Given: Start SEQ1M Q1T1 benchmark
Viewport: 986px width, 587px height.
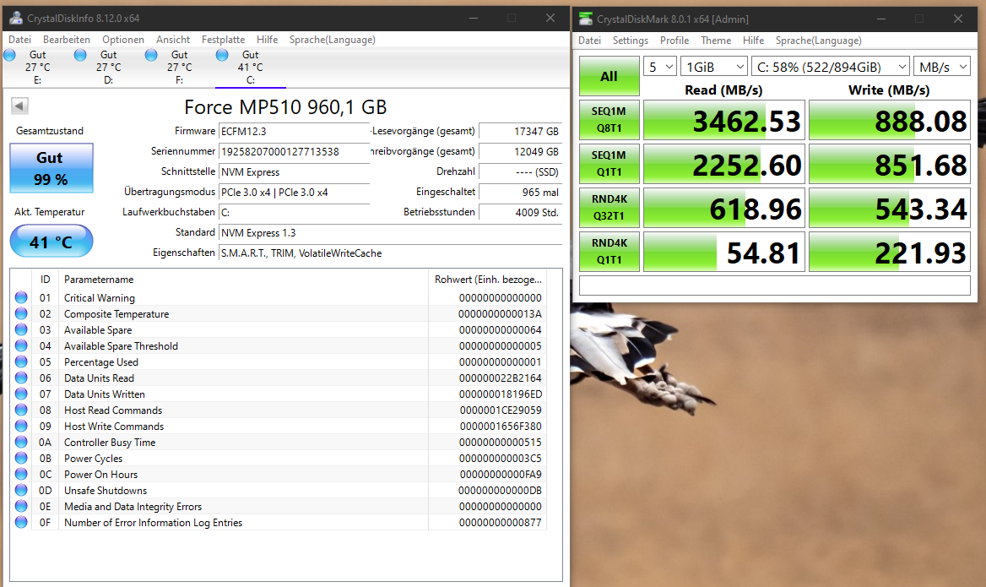Looking at the screenshot, I should (609, 164).
